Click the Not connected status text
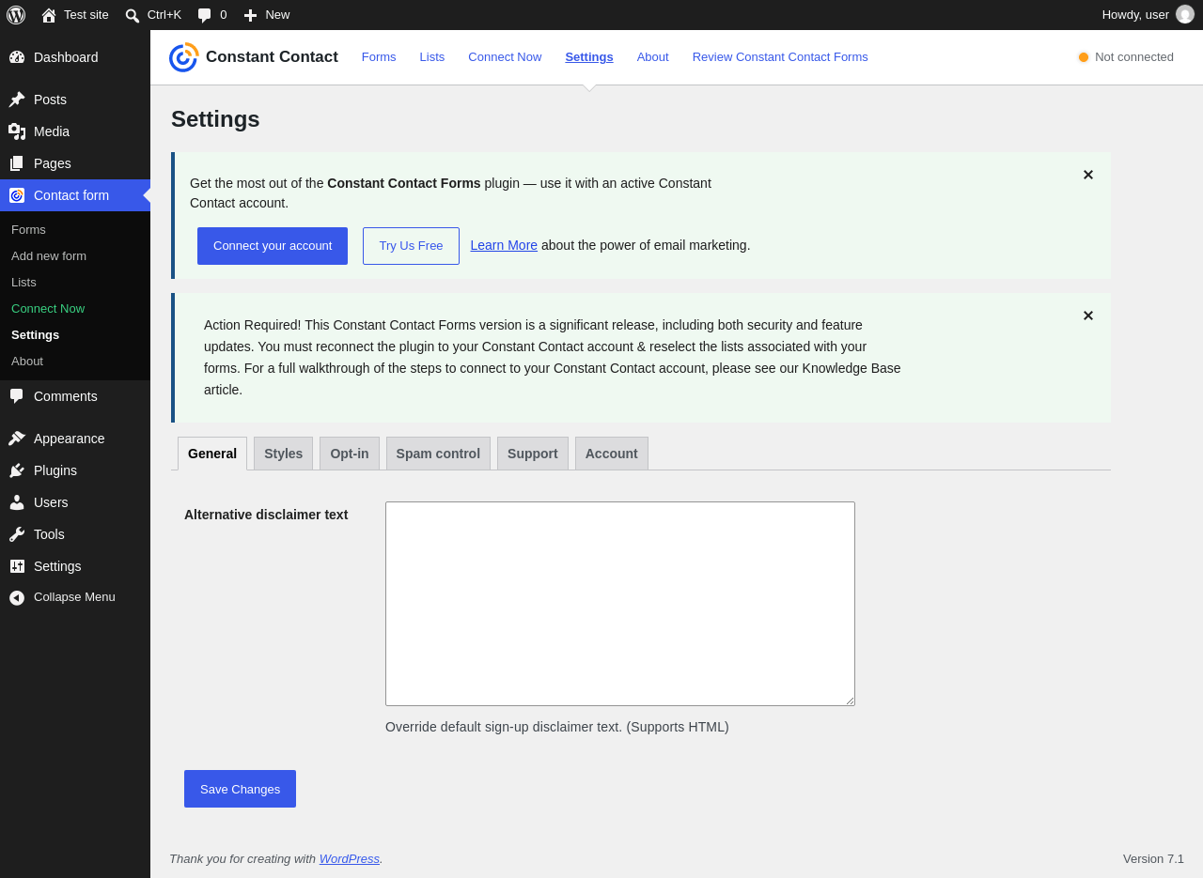Viewport: 1203px width, 878px height. tap(1134, 57)
